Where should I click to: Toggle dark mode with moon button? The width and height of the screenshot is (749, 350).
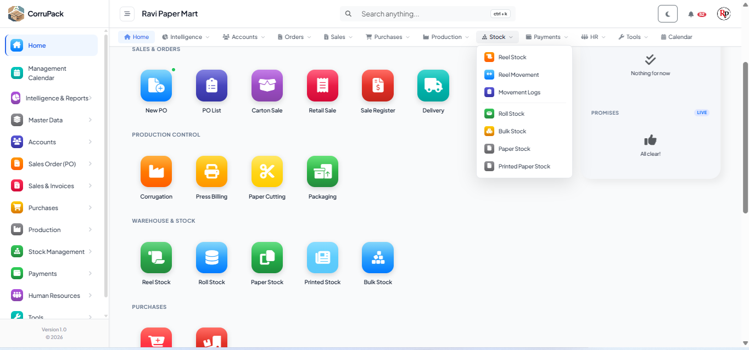tap(667, 14)
